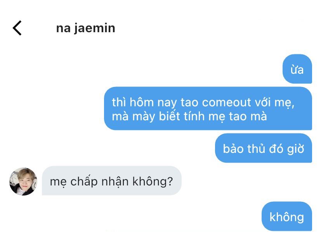Click the word 'nhận' in the gray bubble
This screenshot has width=321, height=232.
pos(115,182)
